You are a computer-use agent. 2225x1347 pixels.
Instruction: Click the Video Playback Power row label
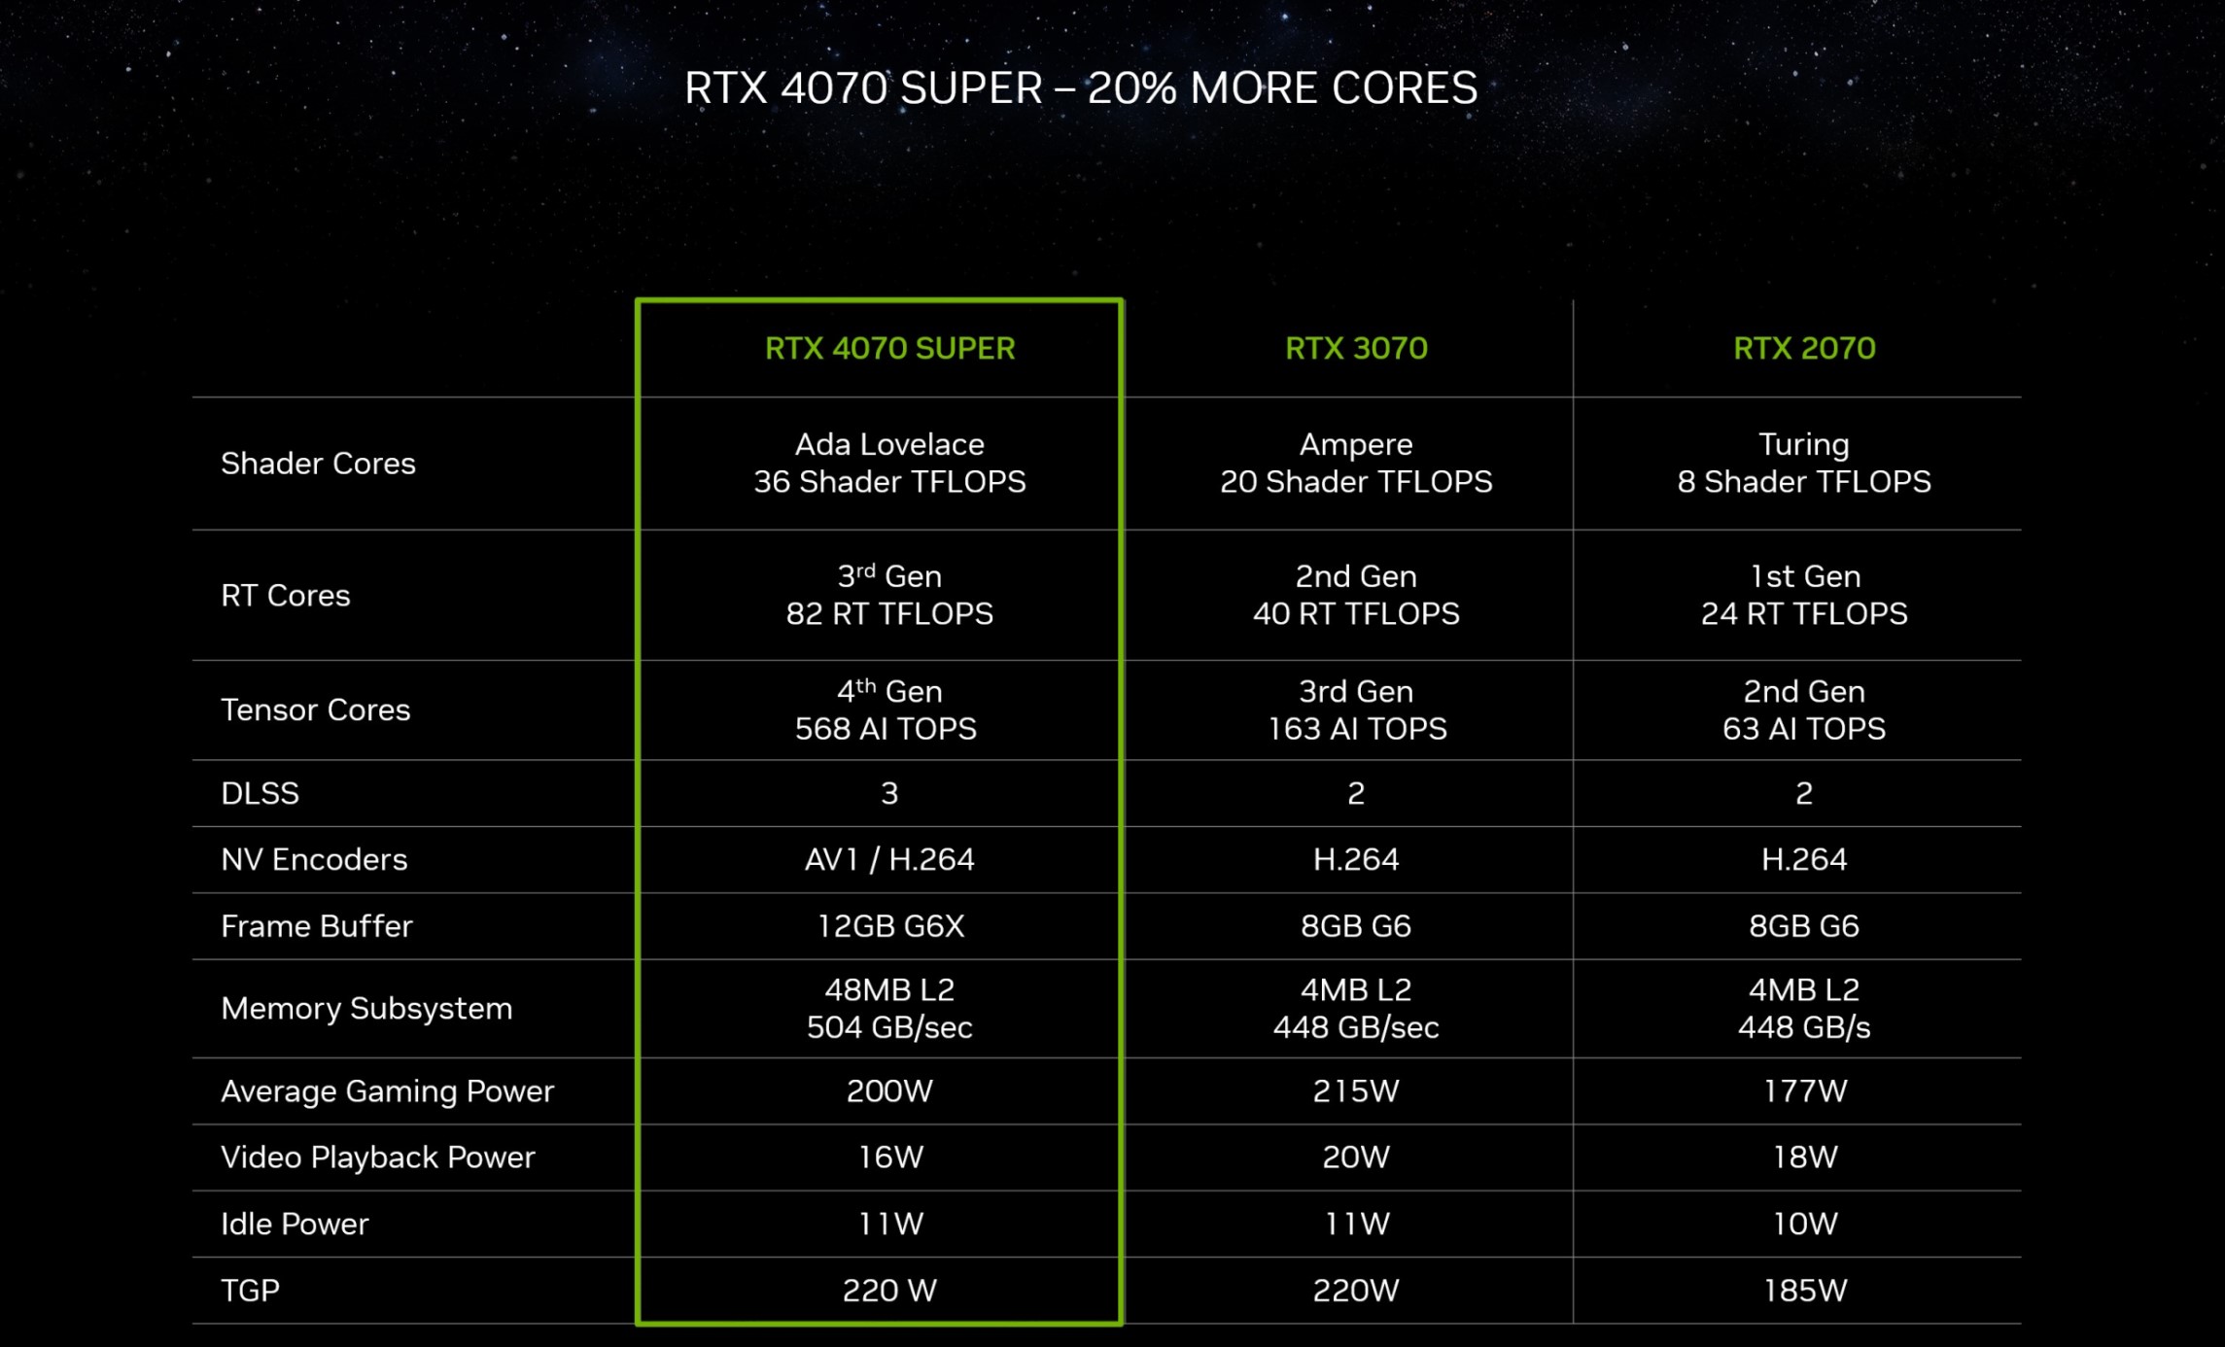click(378, 1157)
